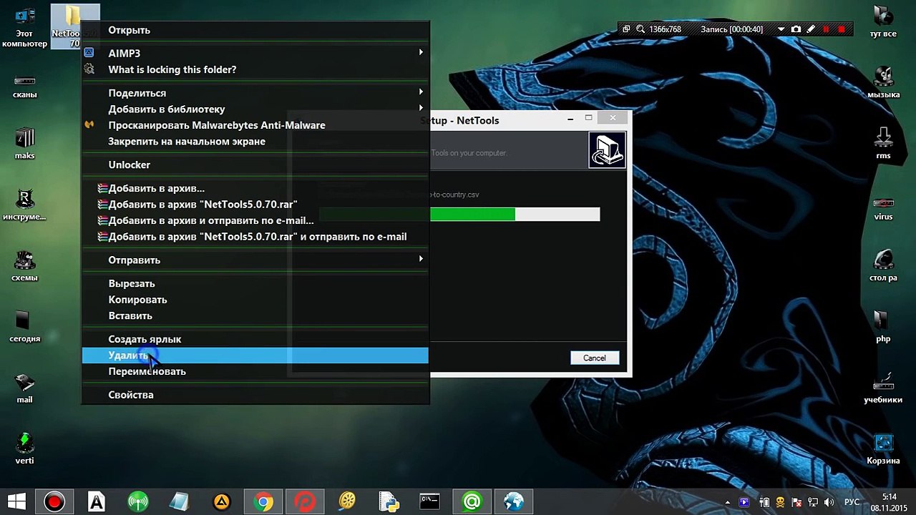Click Cancel in the NetTools setup window
The height and width of the screenshot is (515, 916).
594,358
